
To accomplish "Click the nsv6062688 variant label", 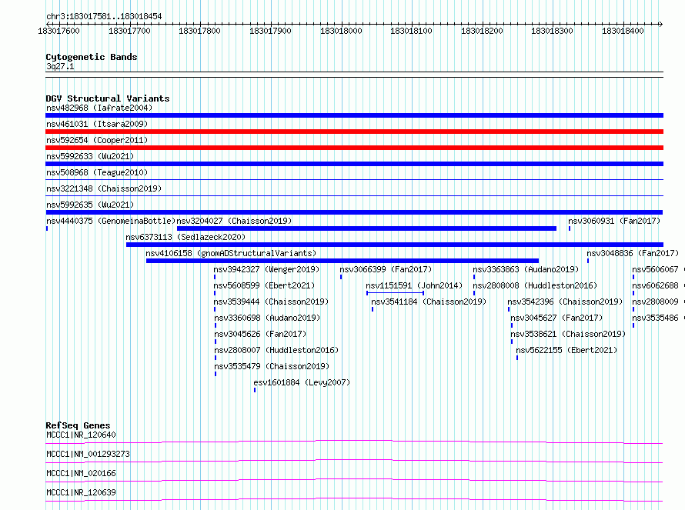I will tap(655, 285).
